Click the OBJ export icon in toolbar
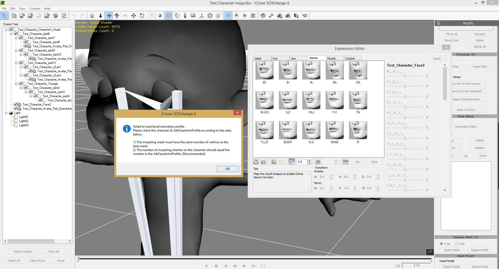499x269 pixels. point(47,16)
